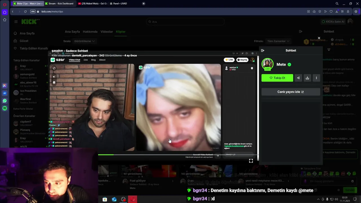
Task: Select the Klipler channel tab
Action: coord(121,32)
